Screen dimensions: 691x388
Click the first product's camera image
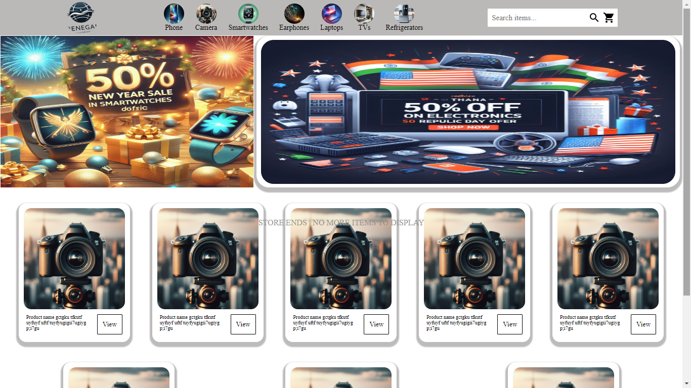point(74,259)
